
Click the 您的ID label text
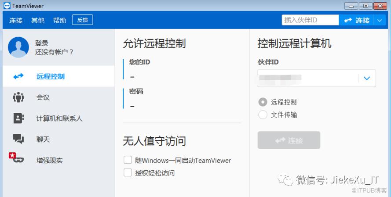pyautogui.click(x=139, y=62)
